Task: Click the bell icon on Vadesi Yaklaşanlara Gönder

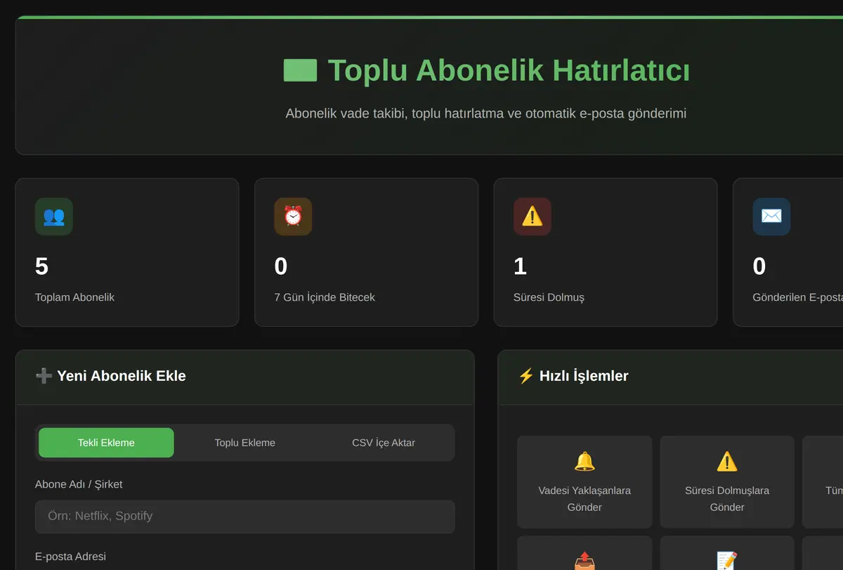Action: pyautogui.click(x=584, y=461)
